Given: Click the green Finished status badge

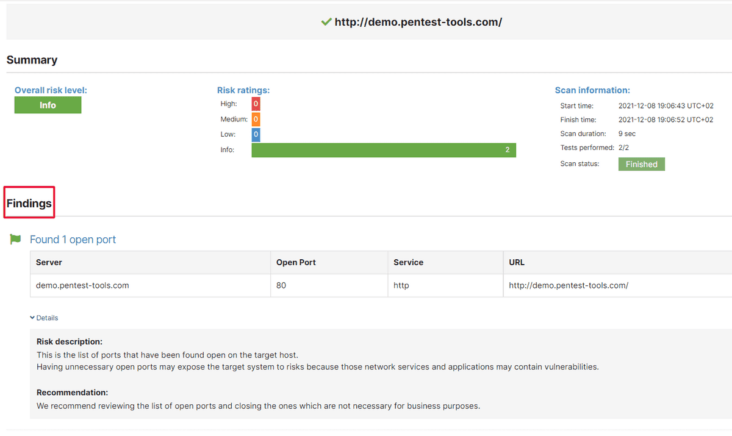Looking at the screenshot, I should pos(641,163).
